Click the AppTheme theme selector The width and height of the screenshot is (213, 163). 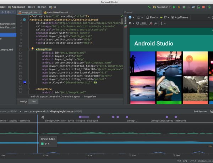click(180, 17)
